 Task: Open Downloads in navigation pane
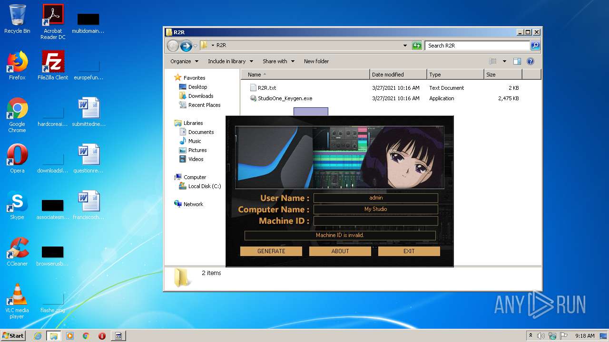click(x=201, y=96)
